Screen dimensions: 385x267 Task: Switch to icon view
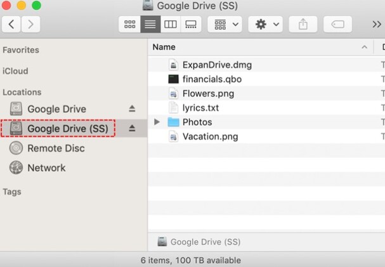pyautogui.click(x=129, y=25)
